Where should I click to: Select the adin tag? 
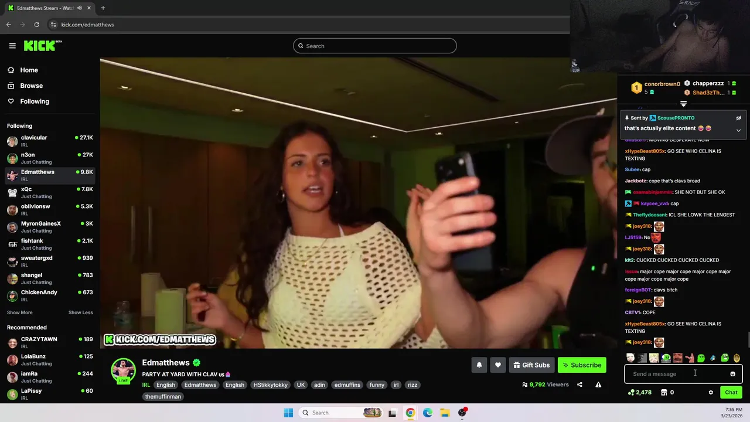319,385
